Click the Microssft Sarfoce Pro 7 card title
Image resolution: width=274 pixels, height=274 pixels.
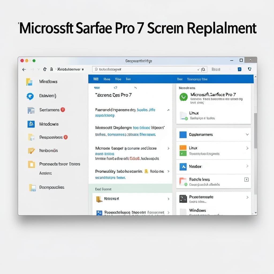click(213, 94)
